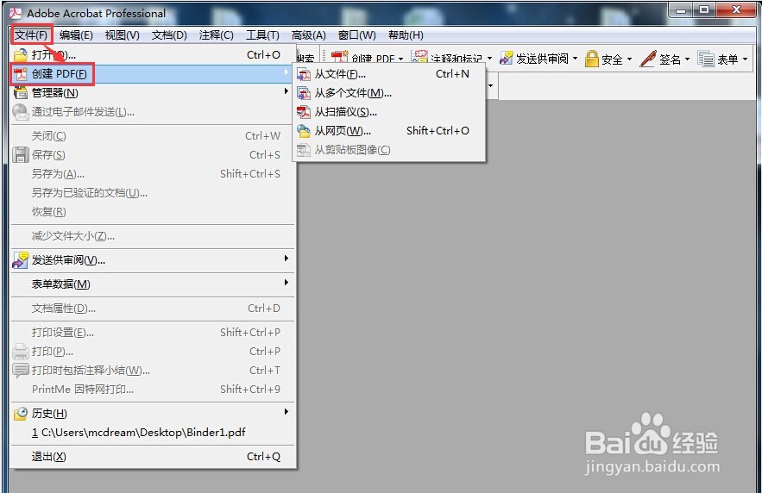Choose 打开(O)... from the File menu
Screen dimensions: 762x493
(153, 55)
